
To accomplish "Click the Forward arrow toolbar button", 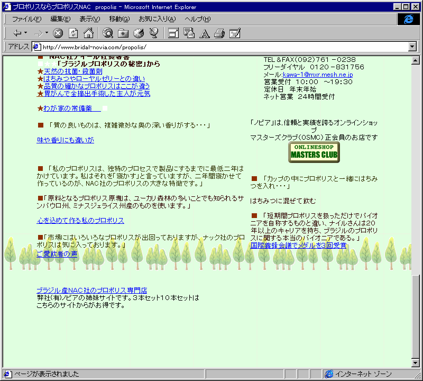I will click(38, 33).
